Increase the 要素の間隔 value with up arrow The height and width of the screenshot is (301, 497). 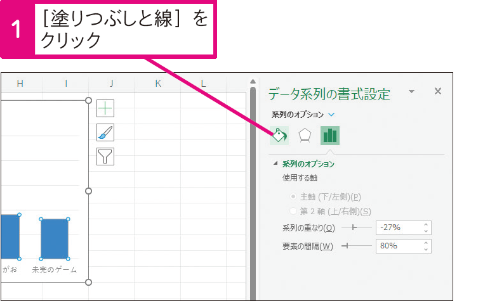click(x=426, y=243)
